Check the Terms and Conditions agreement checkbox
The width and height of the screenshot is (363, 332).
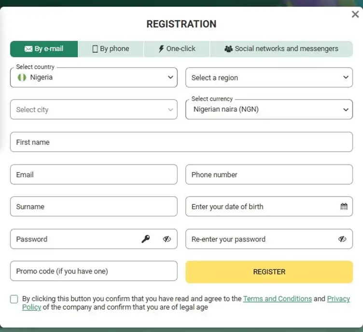14,299
